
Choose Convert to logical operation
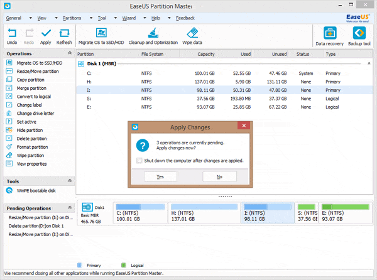point(28,97)
